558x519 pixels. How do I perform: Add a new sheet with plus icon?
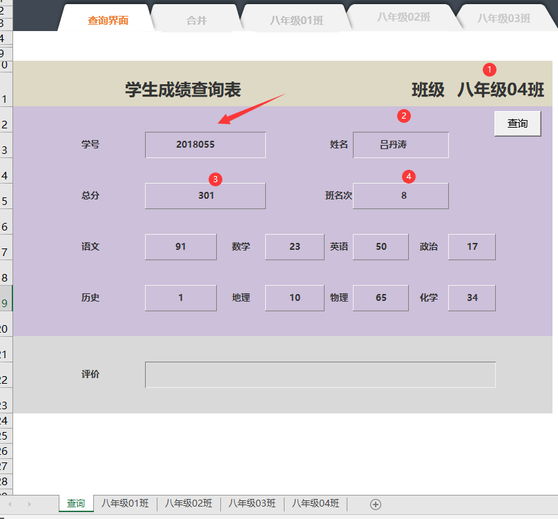(376, 505)
